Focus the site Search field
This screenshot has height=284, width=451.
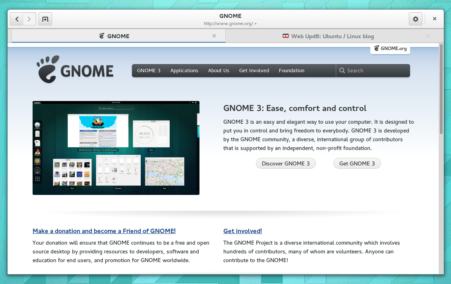point(373,70)
